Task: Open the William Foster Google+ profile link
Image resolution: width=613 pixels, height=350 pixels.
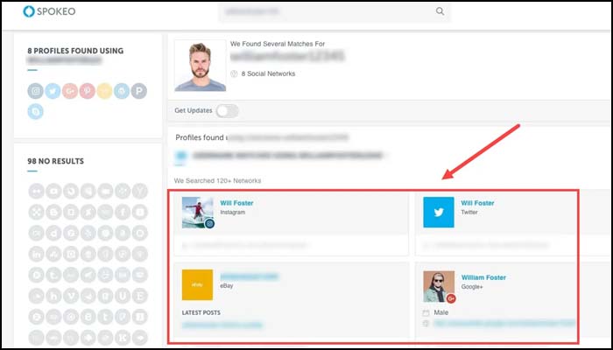Action: (x=483, y=277)
